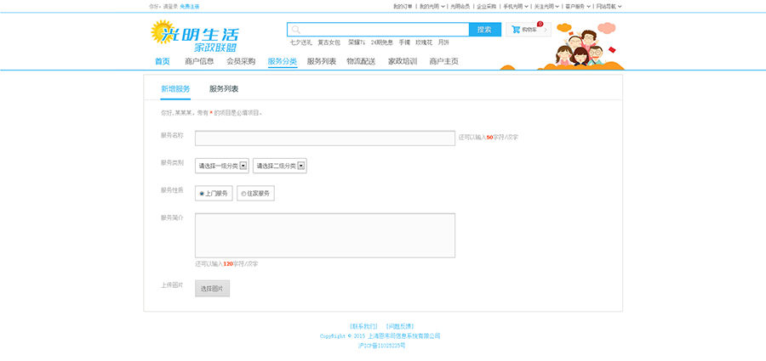Go to 首页 in the navigation bar
Screen dimensions: 766x361
pos(162,61)
